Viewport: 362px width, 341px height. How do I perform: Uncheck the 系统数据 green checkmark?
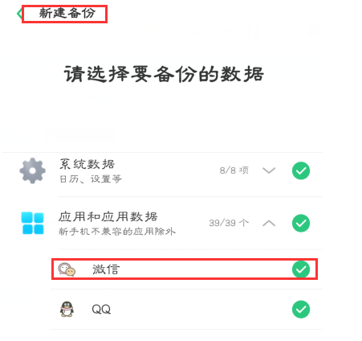[301, 170]
